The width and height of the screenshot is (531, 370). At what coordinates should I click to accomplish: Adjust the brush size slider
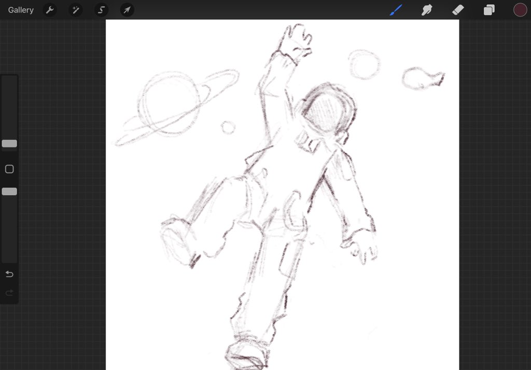coord(9,144)
